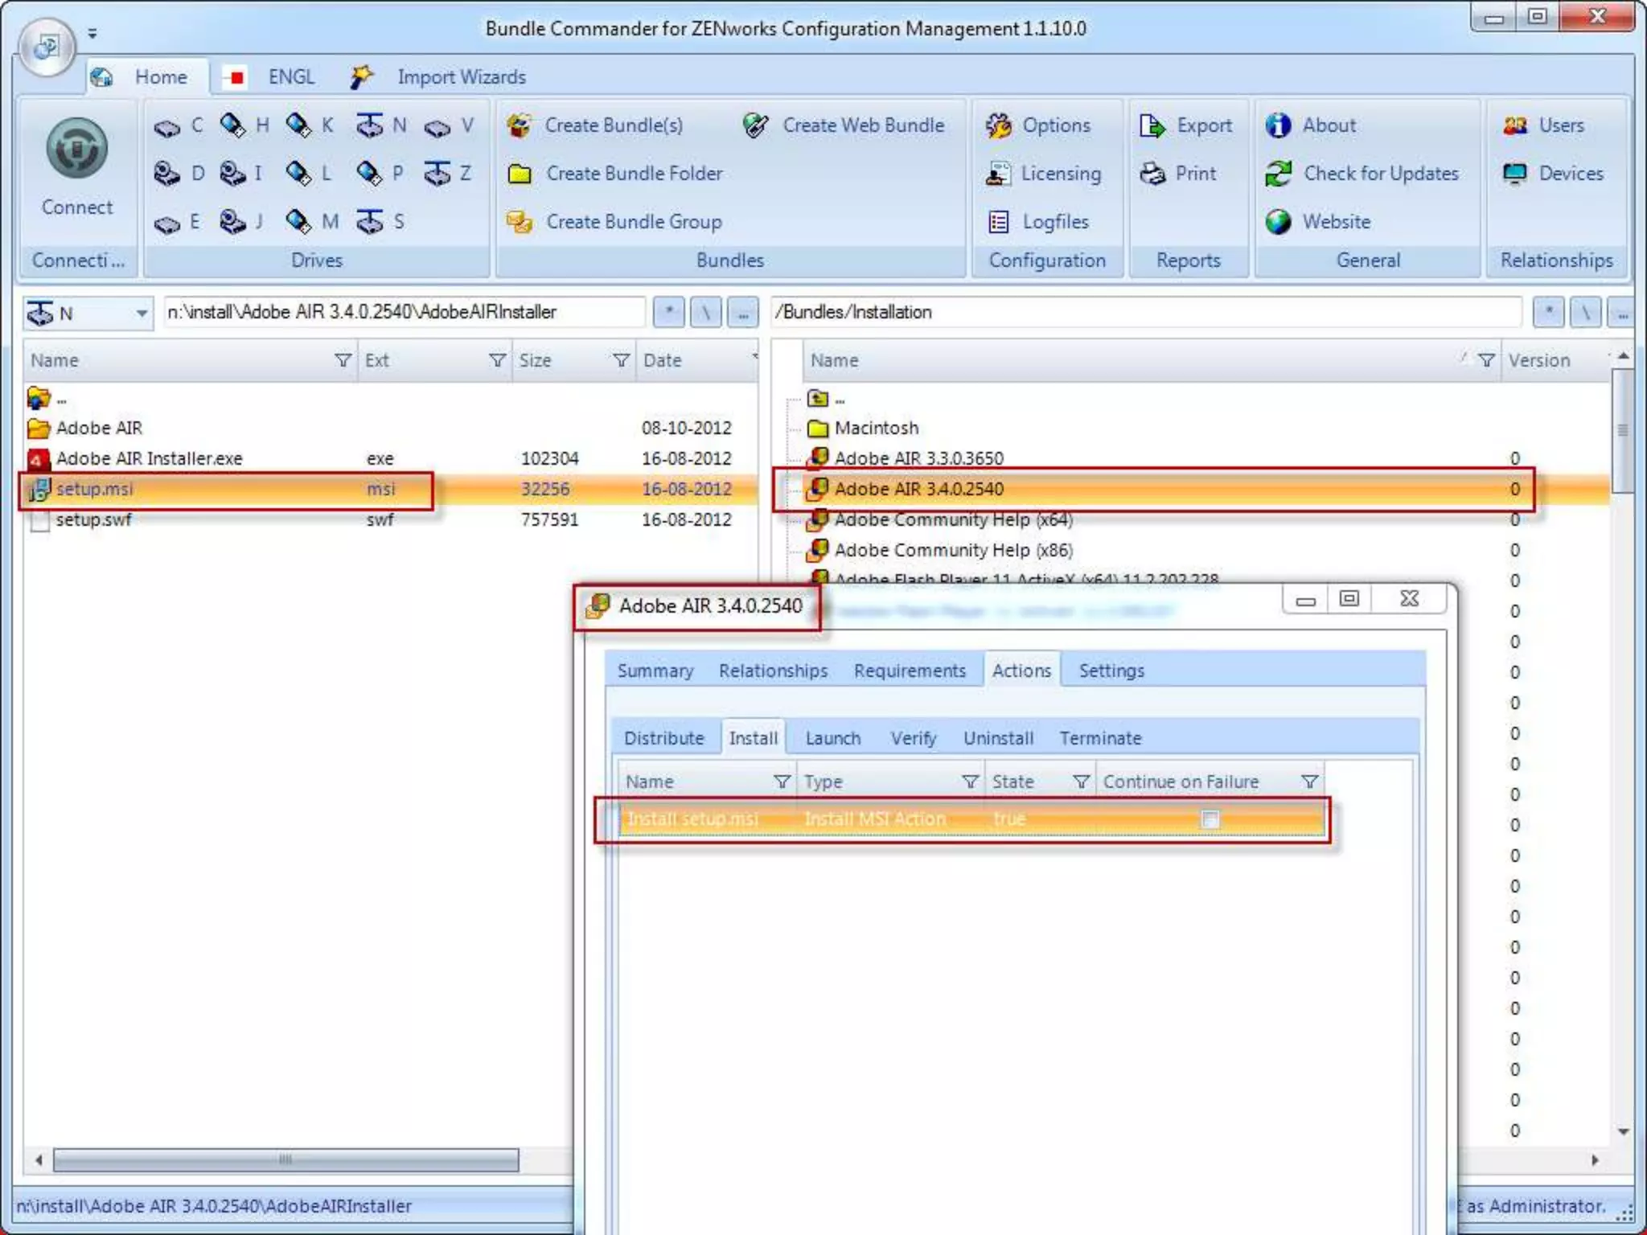Click the Check for Updates icon
This screenshot has width=1647, height=1235.
[x=1279, y=174]
